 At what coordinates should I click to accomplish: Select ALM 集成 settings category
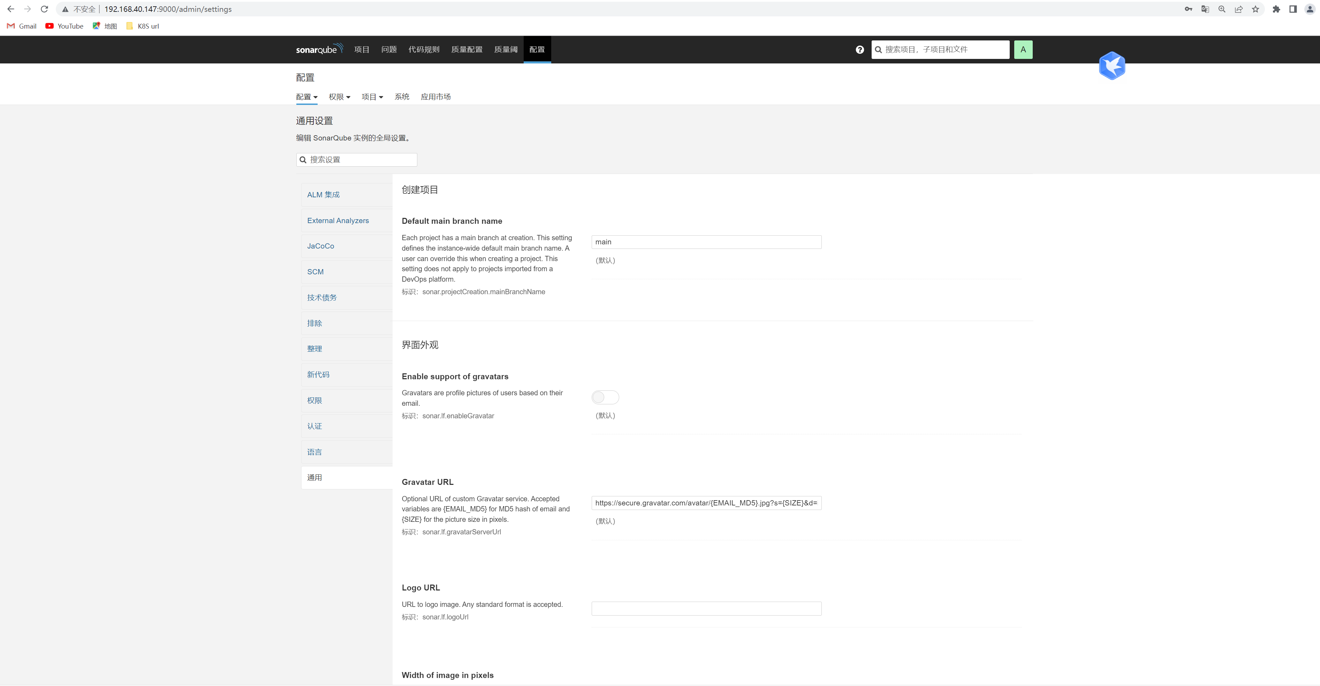click(x=323, y=195)
